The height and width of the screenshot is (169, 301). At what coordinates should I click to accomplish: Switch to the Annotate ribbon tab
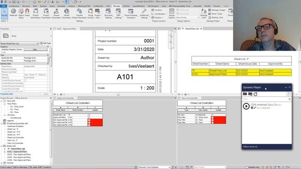click(61, 6)
